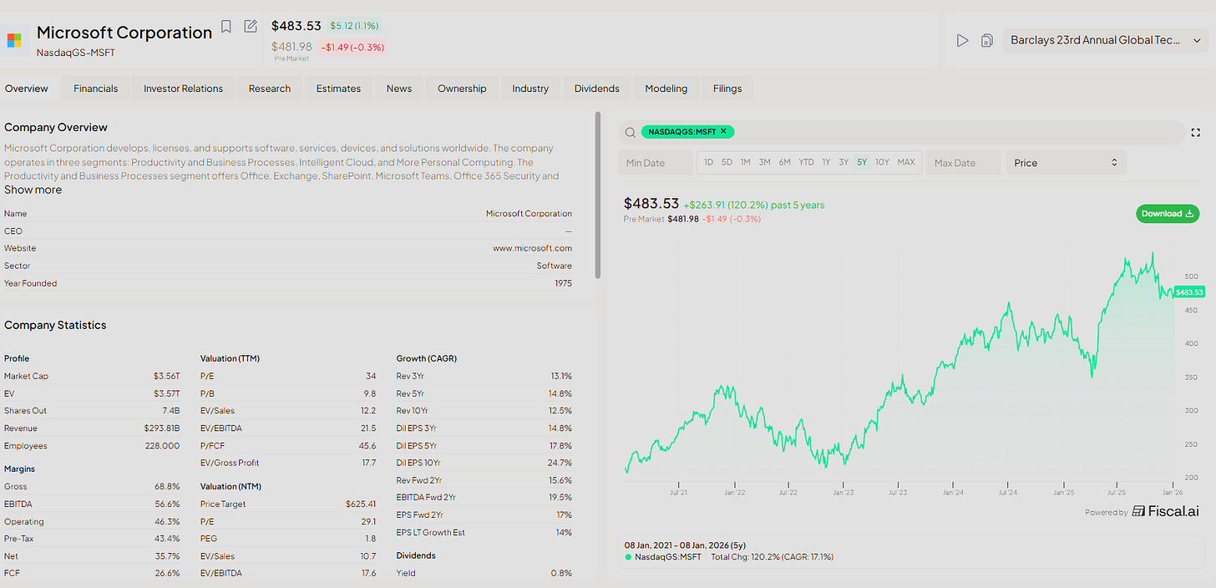Image resolution: width=1216 pixels, height=588 pixels.
Task: Expand company description with Show more
Action: [33, 190]
